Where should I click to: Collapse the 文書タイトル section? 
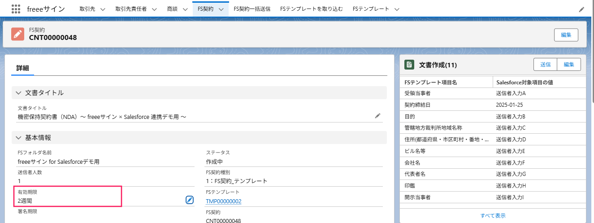(x=18, y=93)
